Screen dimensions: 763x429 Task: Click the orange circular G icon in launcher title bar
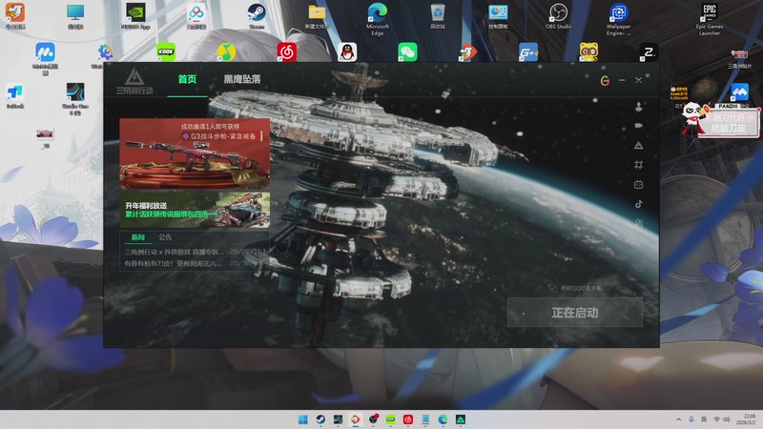605,80
